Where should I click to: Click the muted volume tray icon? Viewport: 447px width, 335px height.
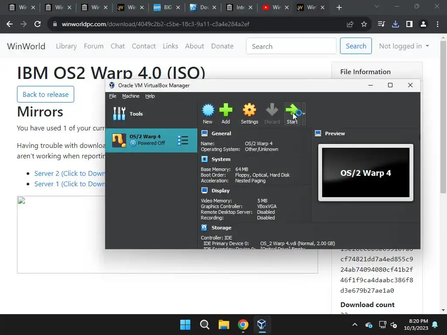tap(394, 325)
